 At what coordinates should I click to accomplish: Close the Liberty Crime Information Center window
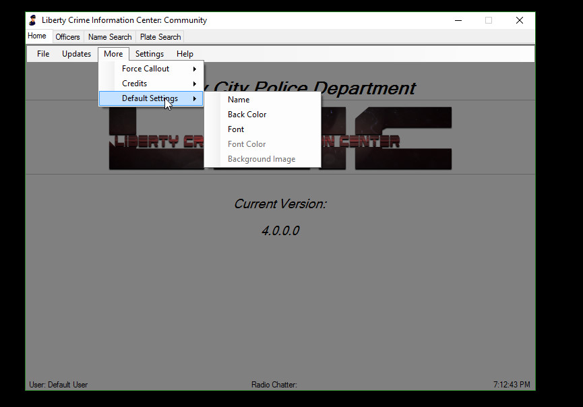click(519, 20)
